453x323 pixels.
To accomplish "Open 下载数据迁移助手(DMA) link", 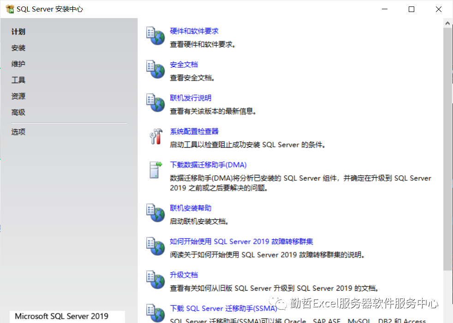I will coord(209,165).
